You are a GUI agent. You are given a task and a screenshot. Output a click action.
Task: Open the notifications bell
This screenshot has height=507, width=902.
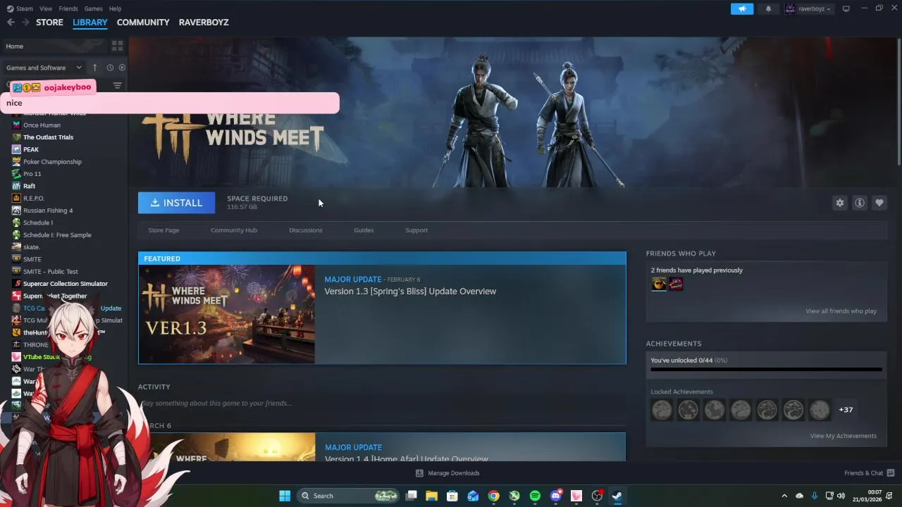click(x=768, y=8)
